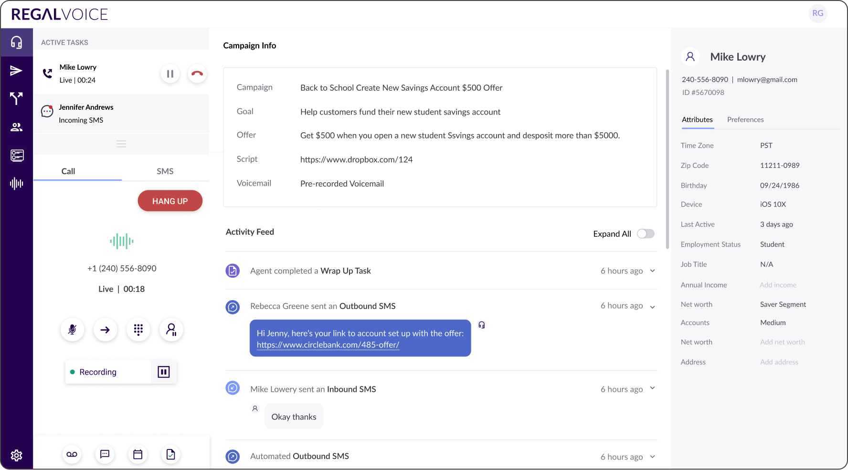Click the Rebecca Greene Outbound SMS activity icon

(x=233, y=307)
